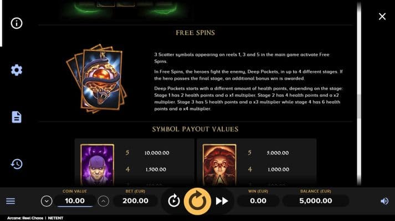
Task: Click the 200.00 bet amount display
Action: [x=136, y=201]
